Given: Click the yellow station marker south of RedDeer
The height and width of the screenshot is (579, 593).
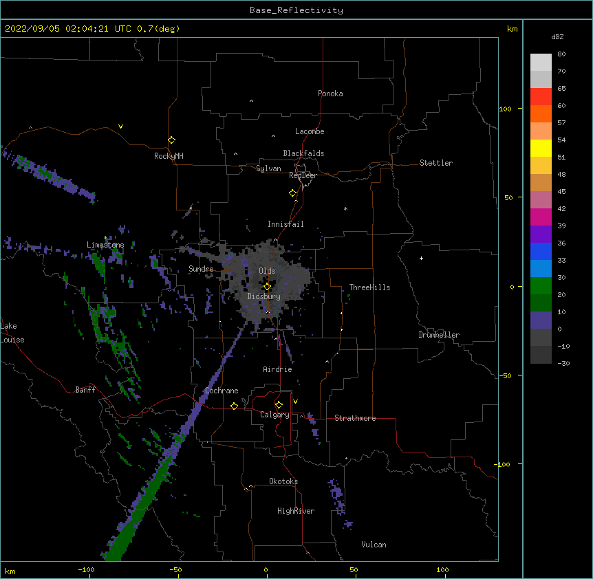Looking at the screenshot, I should click(x=292, y=193).
